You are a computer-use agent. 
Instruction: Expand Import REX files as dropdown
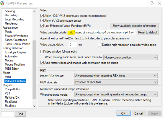coord(116,76)
